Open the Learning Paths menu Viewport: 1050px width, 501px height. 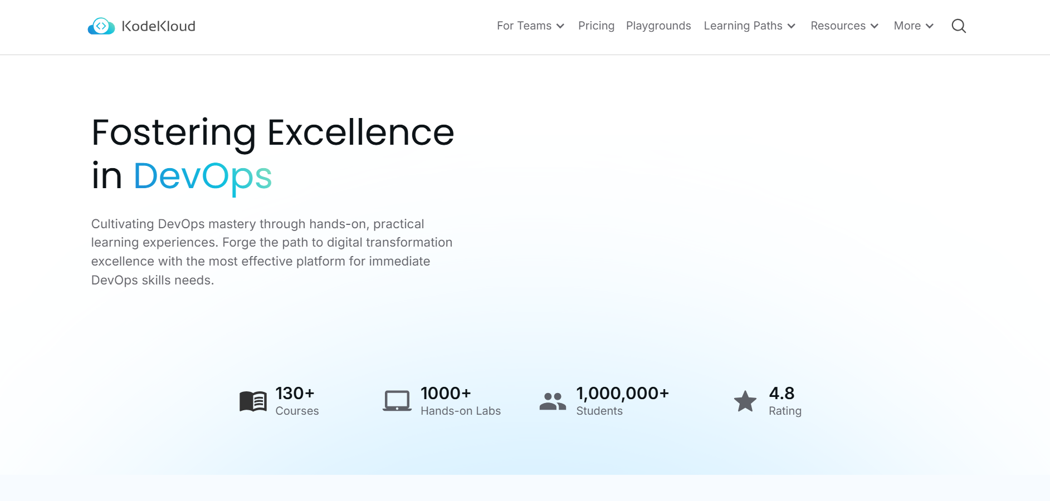[749, 26]
